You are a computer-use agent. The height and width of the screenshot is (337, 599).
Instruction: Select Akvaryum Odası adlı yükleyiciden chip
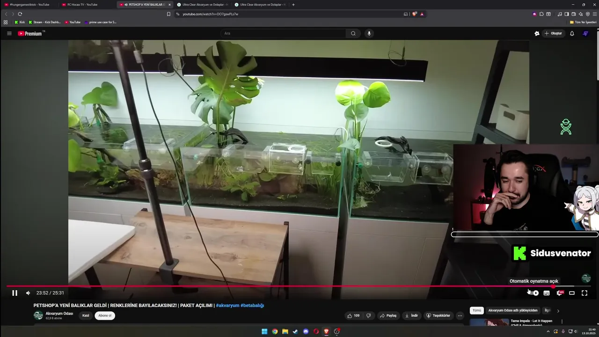click(x=513, y=310)
